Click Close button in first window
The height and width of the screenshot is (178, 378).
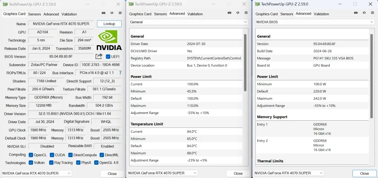tap(112, 174)
